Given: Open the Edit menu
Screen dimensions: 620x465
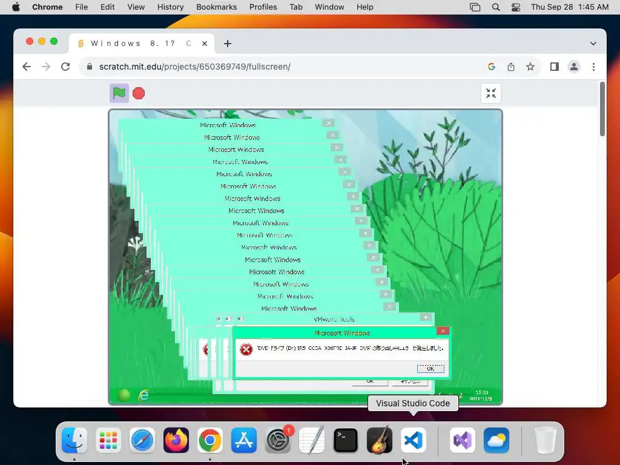Looking at the screenshot, I should [108, 7].
